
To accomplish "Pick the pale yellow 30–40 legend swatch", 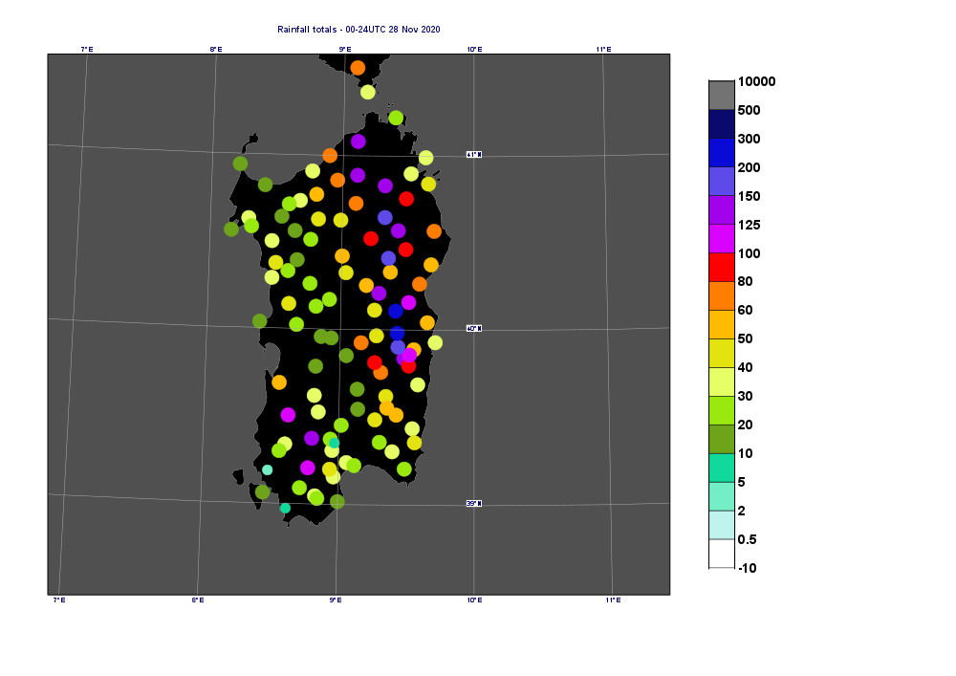I will pos(721,382).
